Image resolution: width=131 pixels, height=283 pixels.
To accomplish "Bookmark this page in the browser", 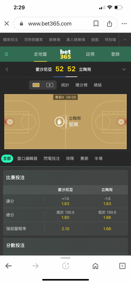I will coord(96,23).
